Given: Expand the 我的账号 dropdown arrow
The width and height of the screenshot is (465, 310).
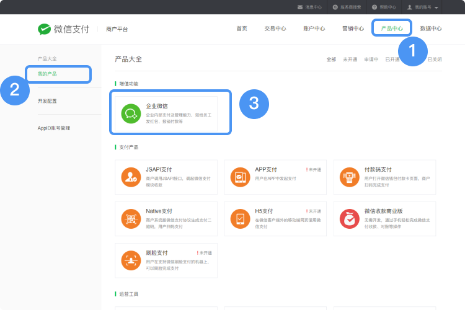Looking at the screenshot, I should 436,7.
